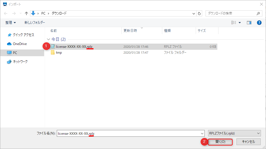Toggle the preview pane icon
266x149 pixels.
249,23
